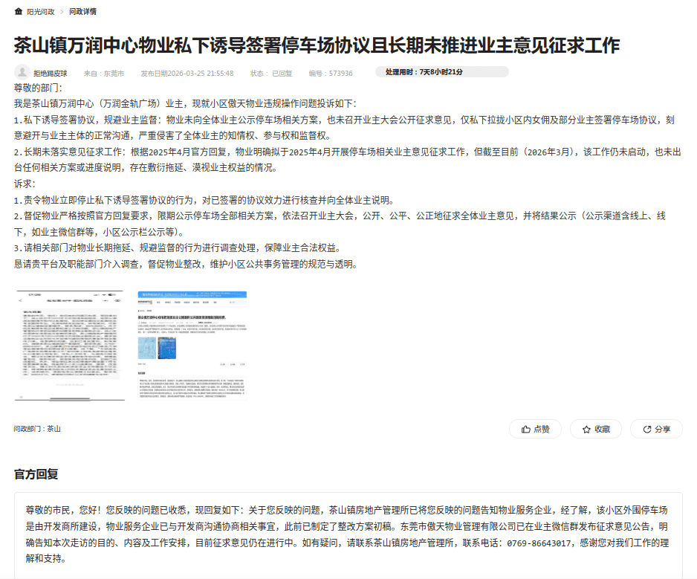Click the share arrow icon

646,430
